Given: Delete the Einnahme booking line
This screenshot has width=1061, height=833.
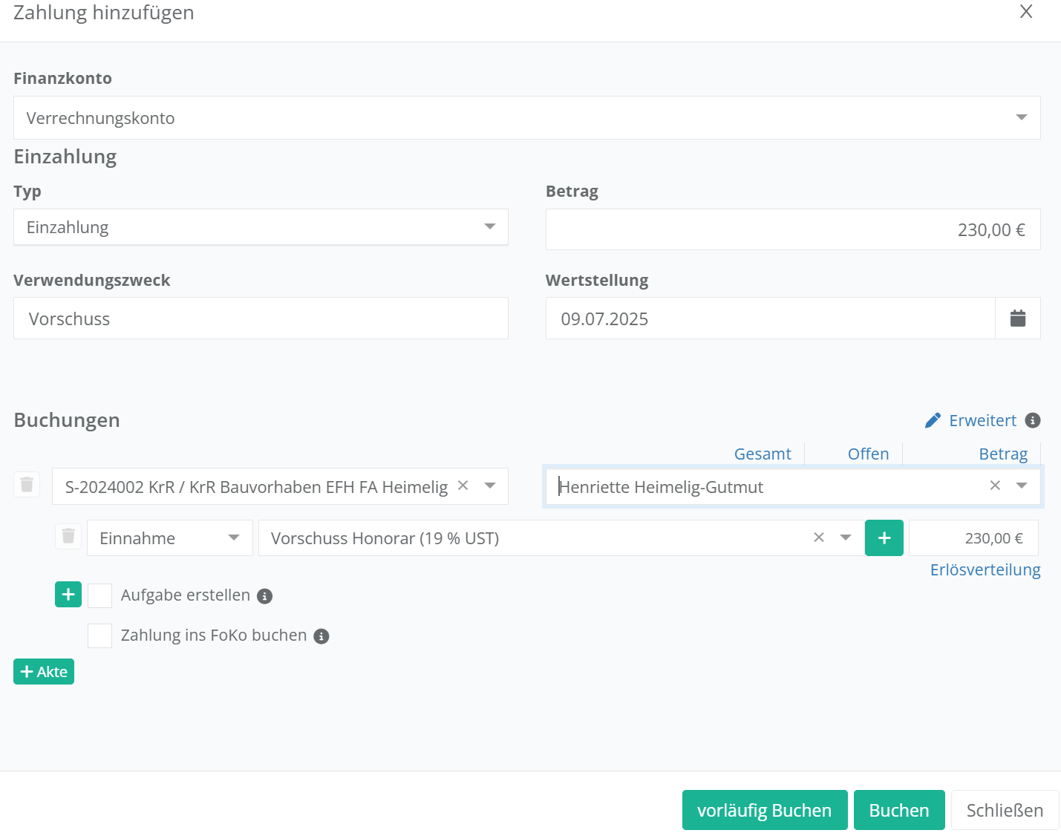Looking at the screenshot, I should tap(68, 536).
